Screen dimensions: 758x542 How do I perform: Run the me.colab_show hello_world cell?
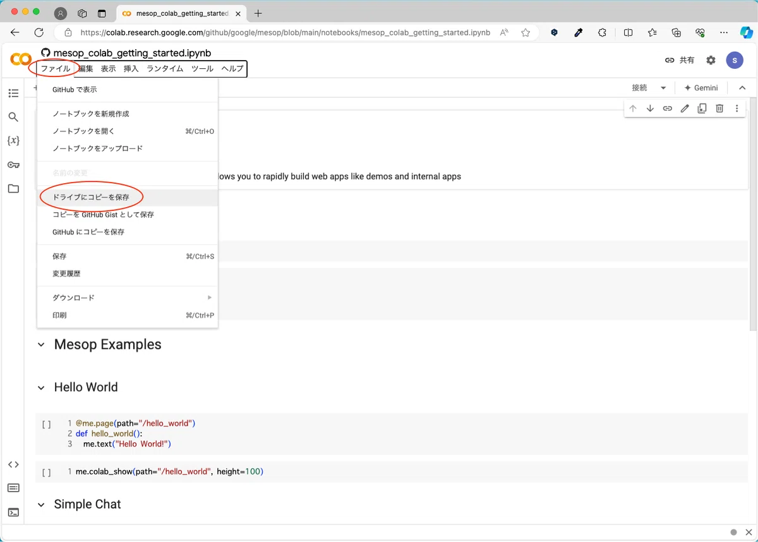[46, 472]
